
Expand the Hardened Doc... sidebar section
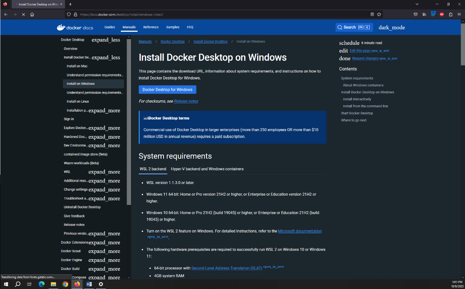[x=104, y=137]
